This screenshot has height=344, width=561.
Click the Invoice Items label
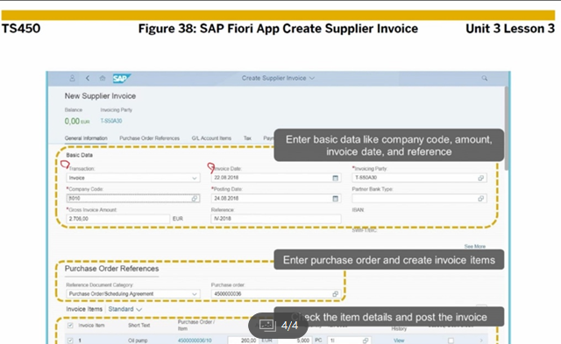pyautogui.click(x=84, y=309)
